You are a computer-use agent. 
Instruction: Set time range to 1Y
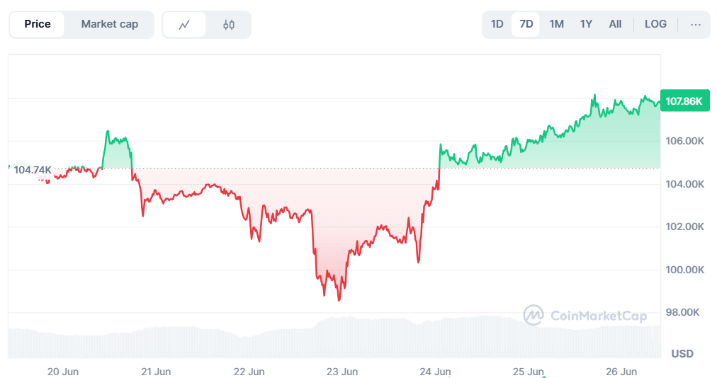pyautogui.click(x=586, y=24)
